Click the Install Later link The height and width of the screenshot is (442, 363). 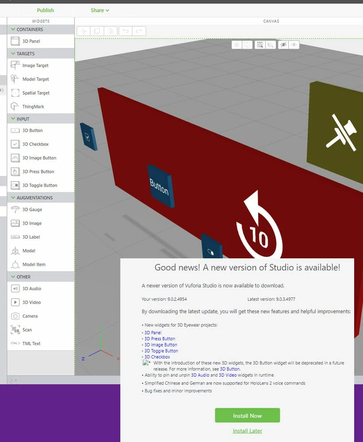tap(247, 431)
